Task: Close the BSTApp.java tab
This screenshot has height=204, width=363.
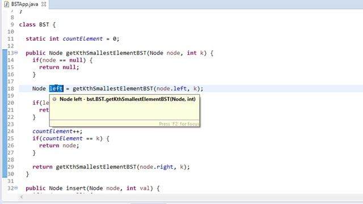Action: [x=44, y=4]
